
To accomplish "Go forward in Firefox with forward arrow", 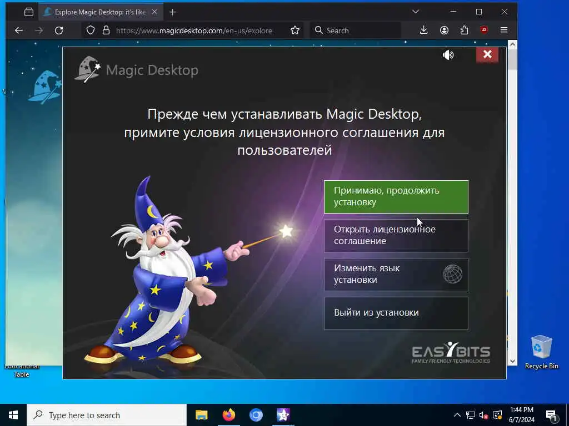I will tap(39, 31).
